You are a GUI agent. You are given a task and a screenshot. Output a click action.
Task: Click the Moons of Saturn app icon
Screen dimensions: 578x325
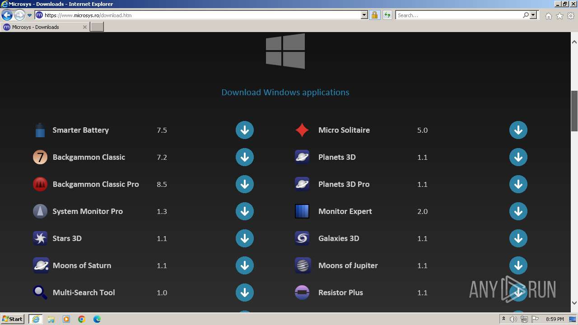(41, 265)
